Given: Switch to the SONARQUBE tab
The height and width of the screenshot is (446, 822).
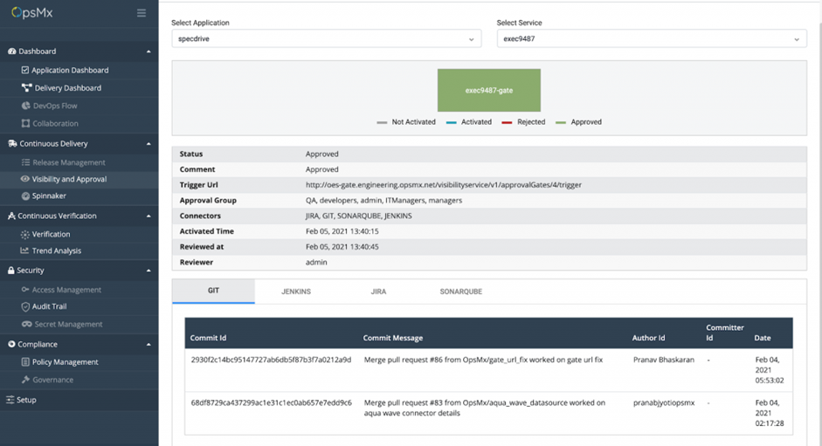Looking at the screenshot, I should click(x=460, y=292).
